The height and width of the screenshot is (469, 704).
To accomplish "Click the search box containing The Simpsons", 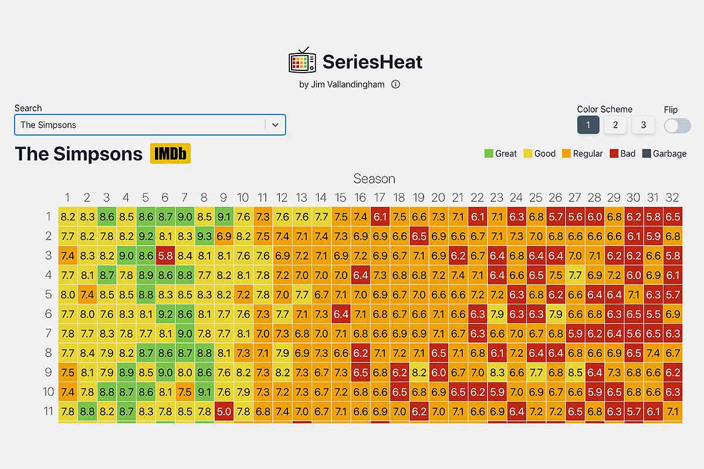I will (x=141, y=125).
